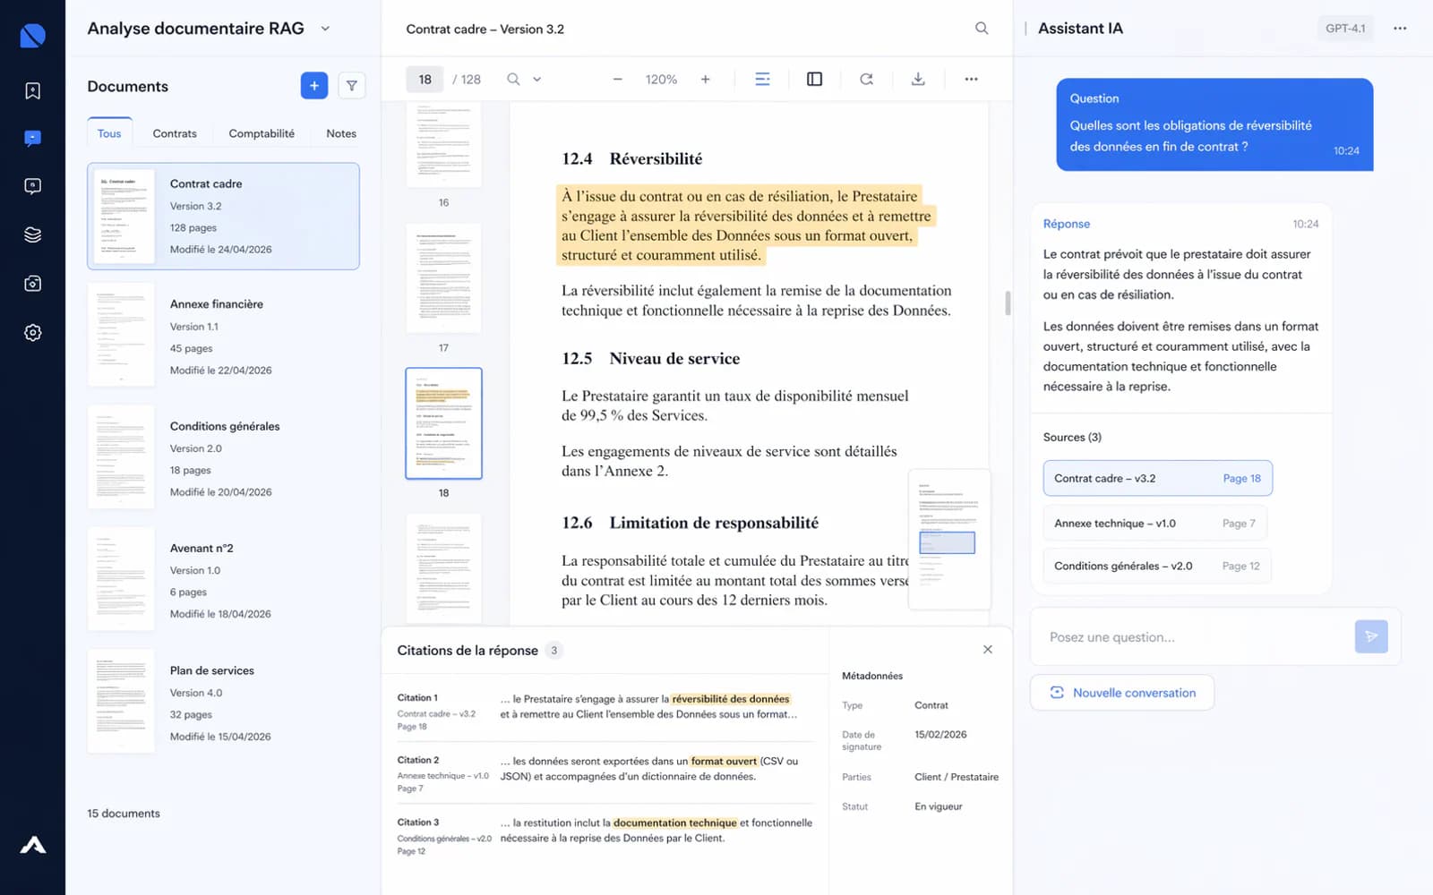Screen dimensions: 1433x895
Task: Switch to the Comptabilité tab
Action: tap(262, 133)
